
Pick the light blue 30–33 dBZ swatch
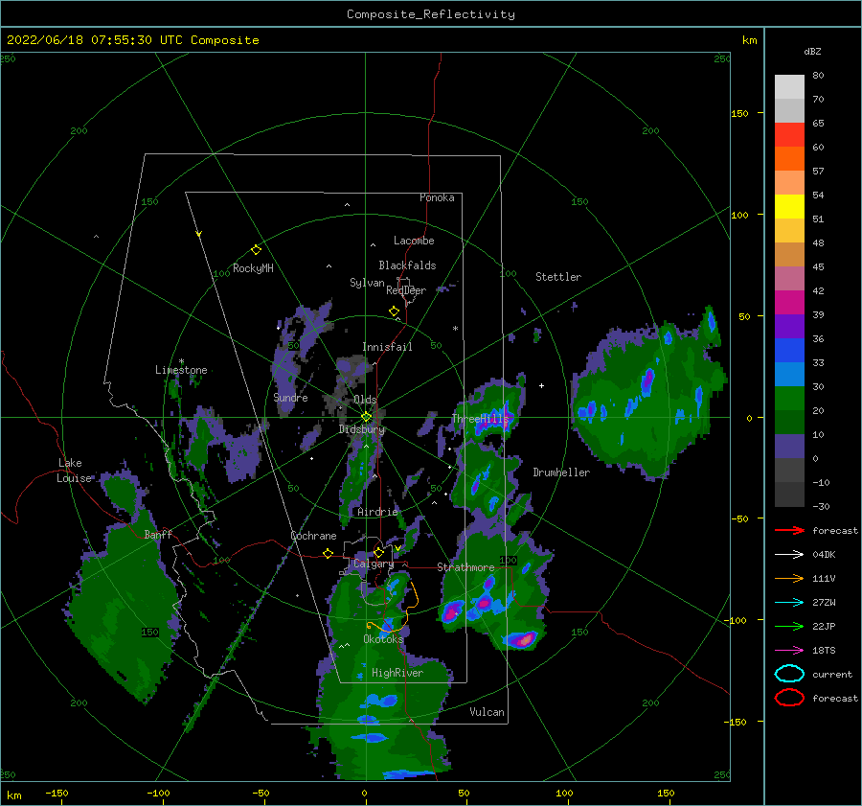pos(789,374)
